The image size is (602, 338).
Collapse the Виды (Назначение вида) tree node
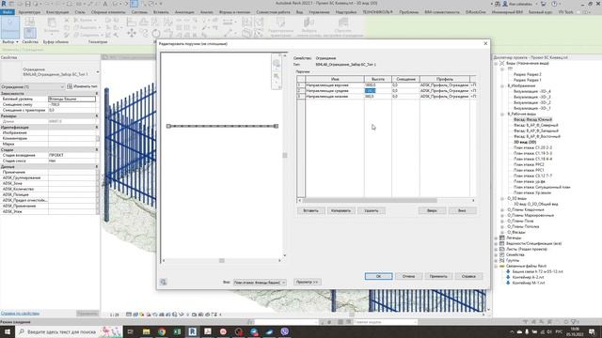click(x=496, y=63)
